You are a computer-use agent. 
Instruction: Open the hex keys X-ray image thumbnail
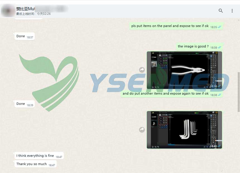tap(184, 130)
